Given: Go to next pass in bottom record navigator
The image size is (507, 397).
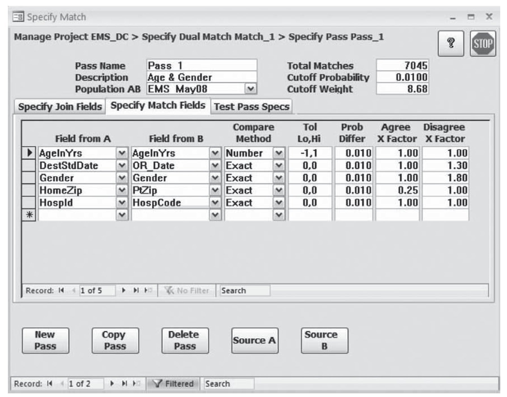Looking at the screenshot, I should pyautogui.click(x=112, y=383).
